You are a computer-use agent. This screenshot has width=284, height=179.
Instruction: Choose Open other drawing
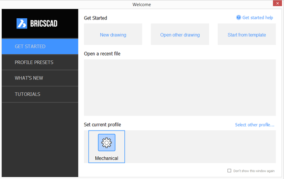[x=180, y=34]
